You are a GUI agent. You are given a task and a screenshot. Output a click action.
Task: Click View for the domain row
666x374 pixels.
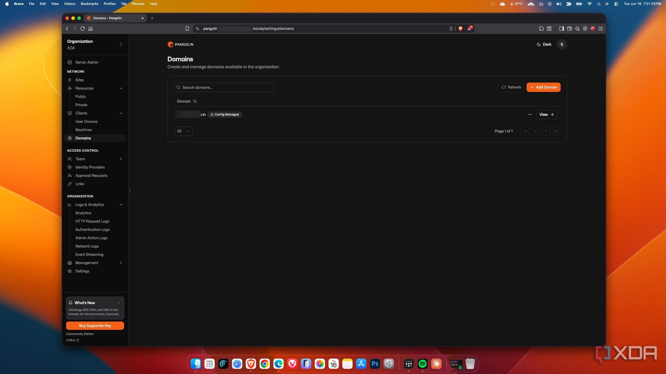point(547,115)
